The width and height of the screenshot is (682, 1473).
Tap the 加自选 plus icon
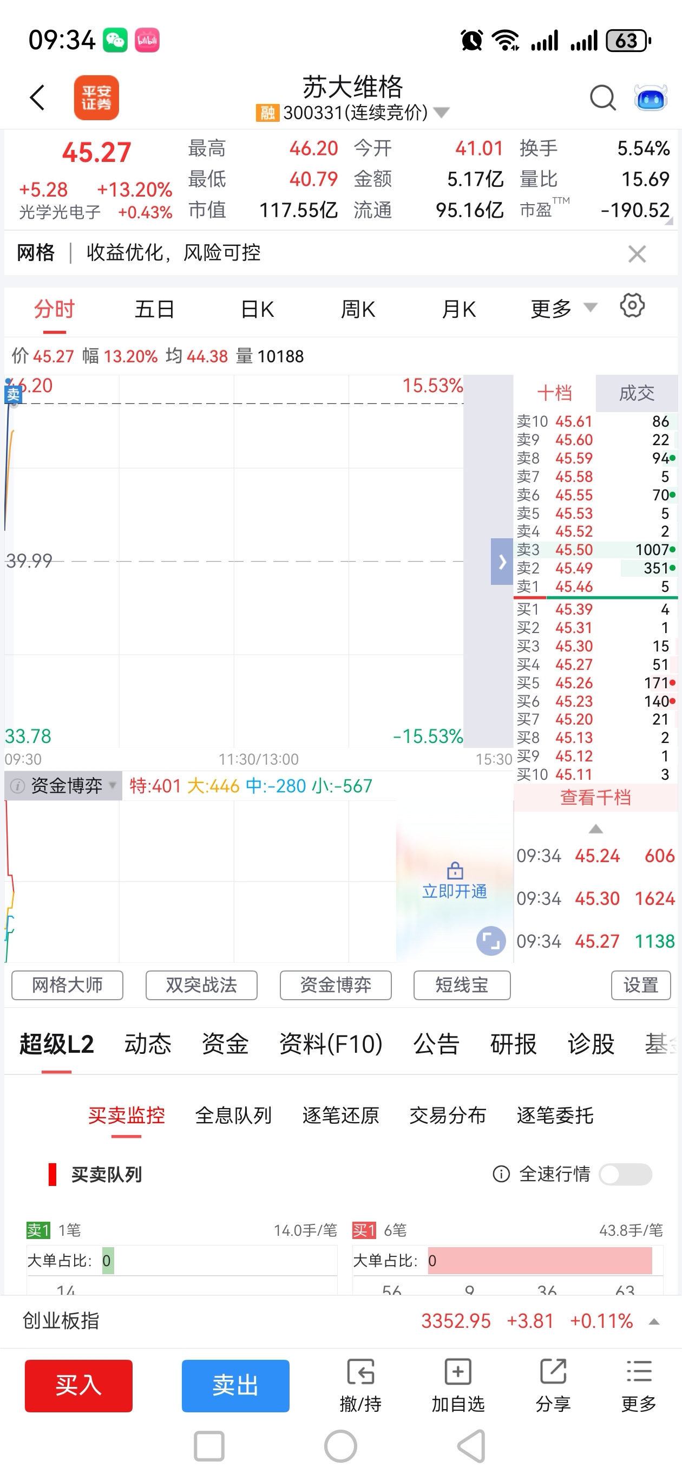click(x=458, y=1372)
